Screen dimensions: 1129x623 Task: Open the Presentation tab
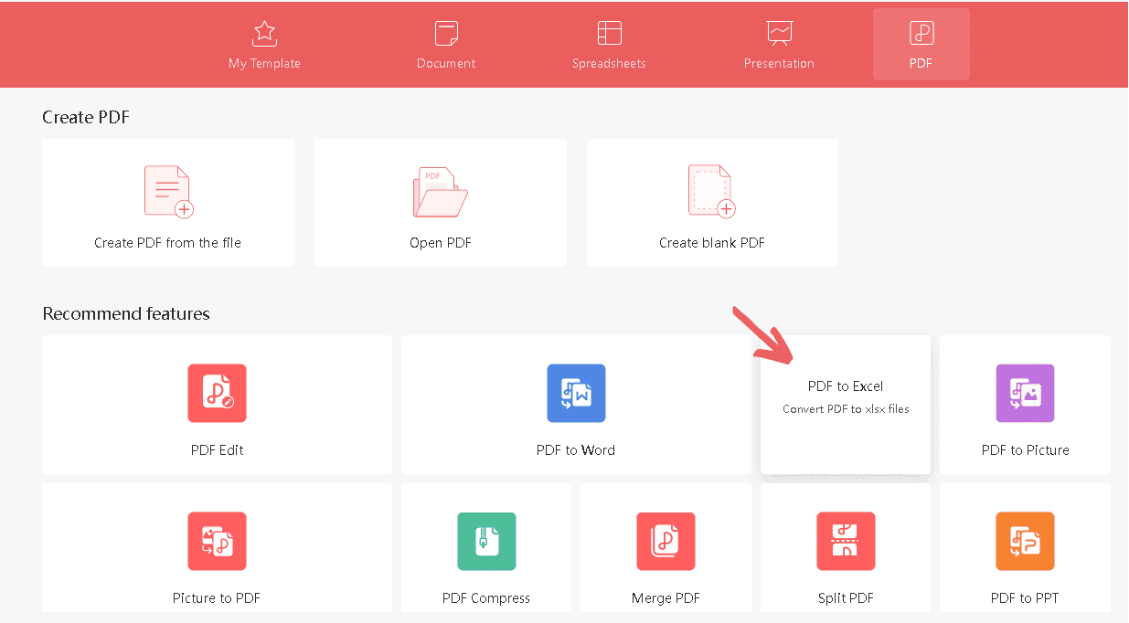[x=779, y=46]
